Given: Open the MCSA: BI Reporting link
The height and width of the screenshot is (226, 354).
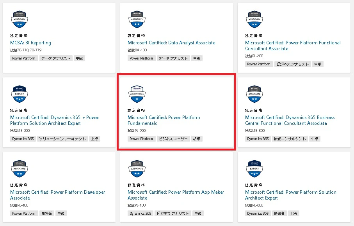Looking at the screenshot, I should 30,43.
